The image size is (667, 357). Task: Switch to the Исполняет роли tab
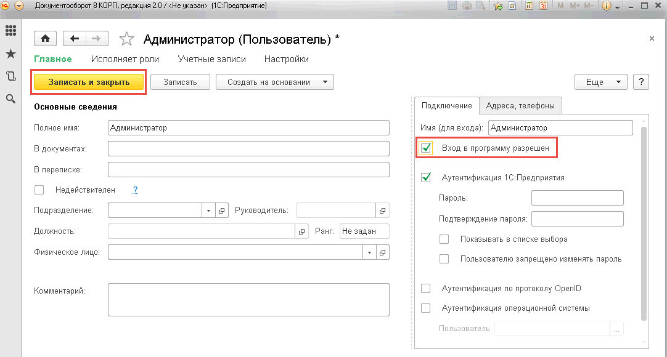pyautogui.click(x=125, y=59)
